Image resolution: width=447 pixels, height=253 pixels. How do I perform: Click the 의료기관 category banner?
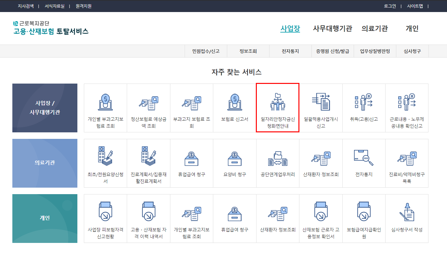pos(45,163)
